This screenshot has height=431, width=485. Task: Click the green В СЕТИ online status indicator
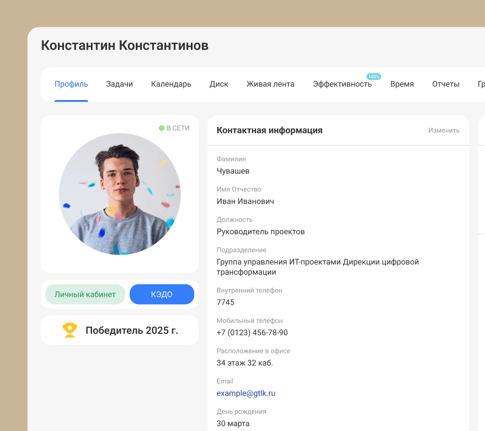pyautogui.click(x=174, y=128)
